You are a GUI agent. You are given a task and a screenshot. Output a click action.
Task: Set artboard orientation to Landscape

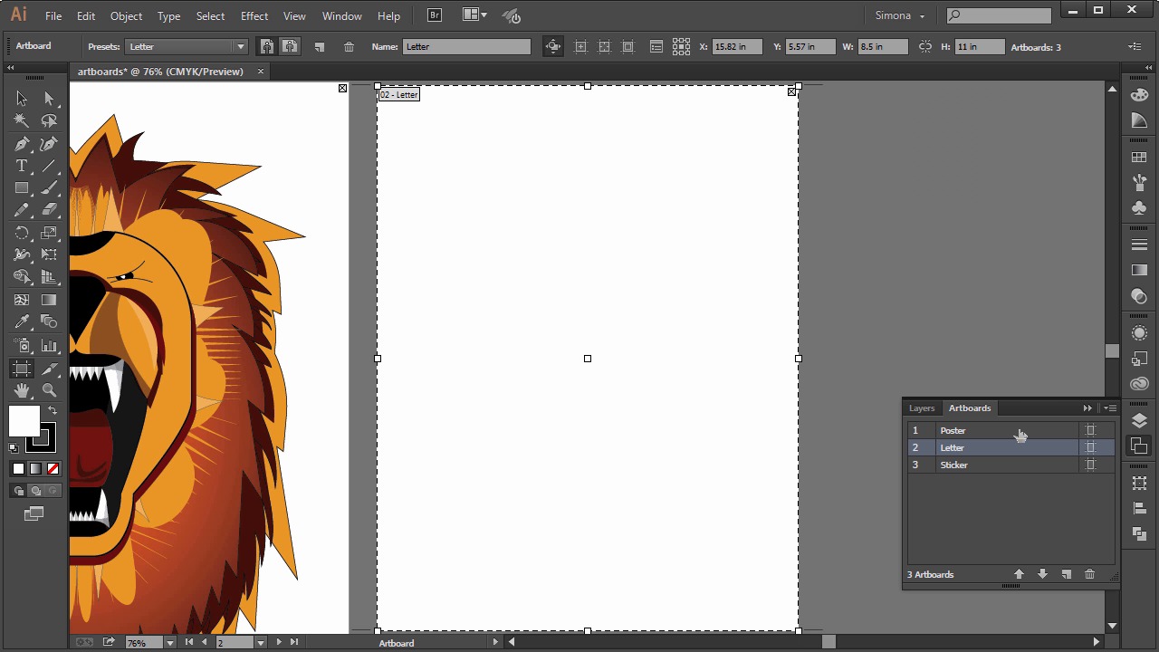tap(290, 46)
